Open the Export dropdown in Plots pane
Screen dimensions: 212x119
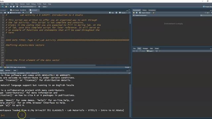(150, 51)
